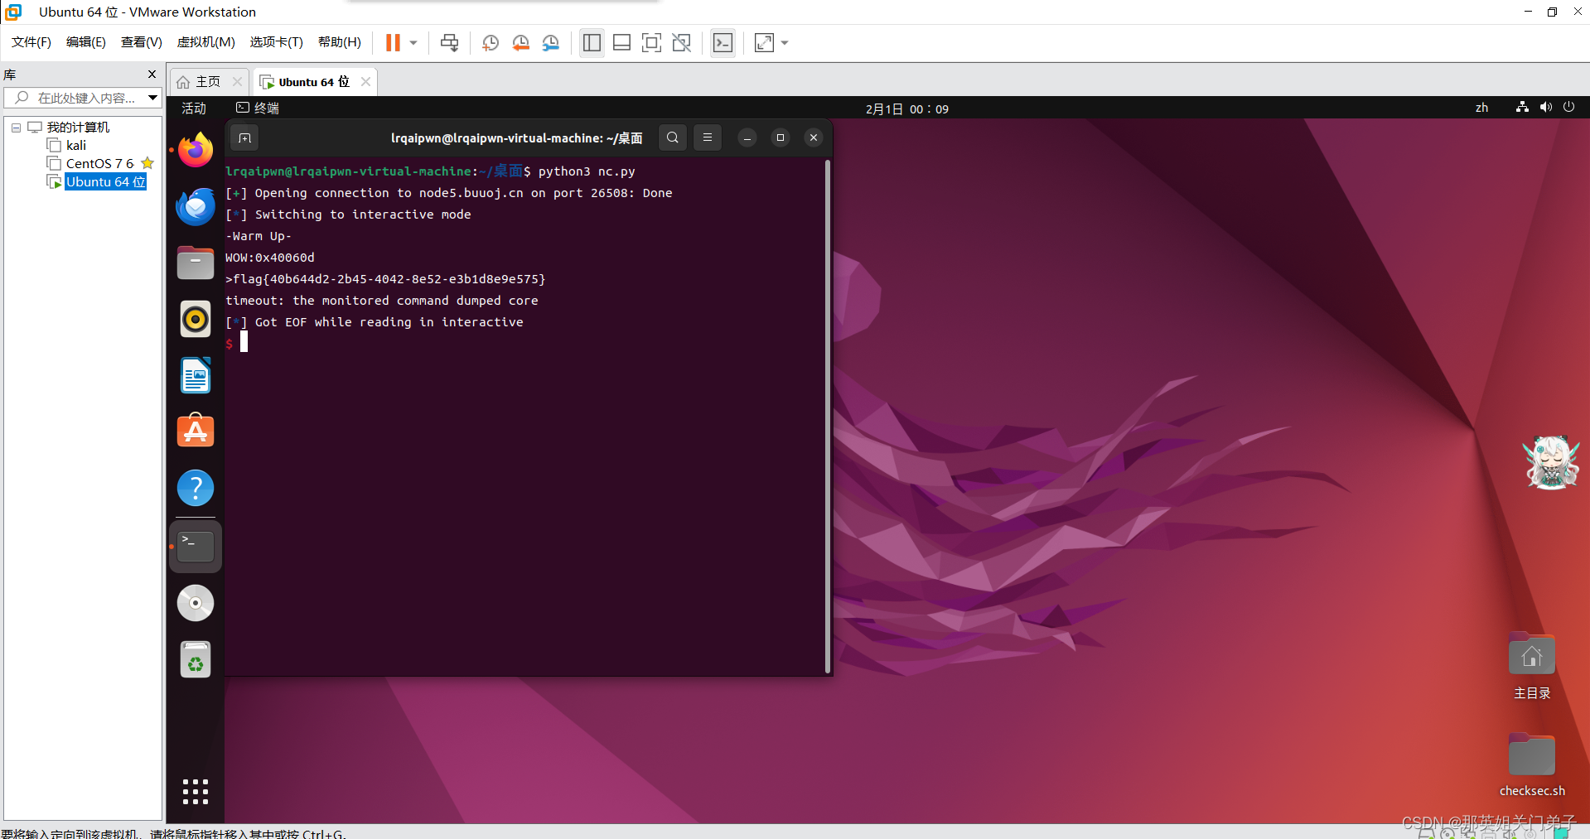
Task: Open the Trash from the dock
Action: coord(196,659)
